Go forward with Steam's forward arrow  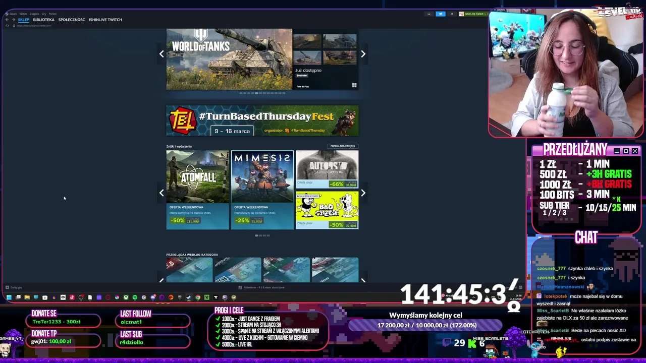click(14, 20)
